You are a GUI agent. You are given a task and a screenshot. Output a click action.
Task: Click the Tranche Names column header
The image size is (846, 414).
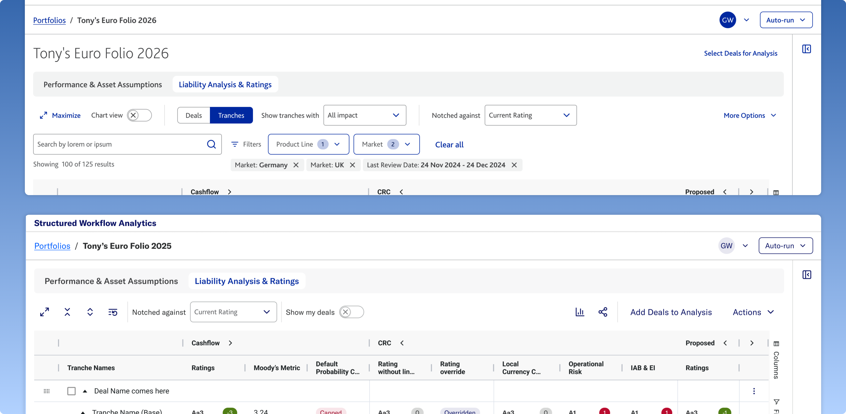91,368
